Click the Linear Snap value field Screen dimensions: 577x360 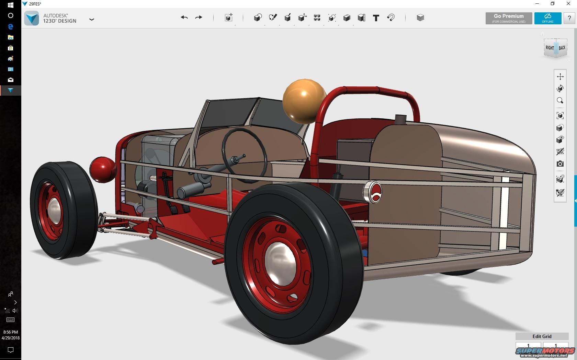click(528, 346)
